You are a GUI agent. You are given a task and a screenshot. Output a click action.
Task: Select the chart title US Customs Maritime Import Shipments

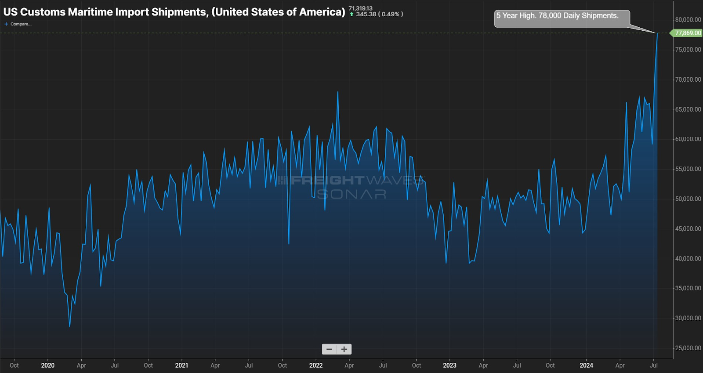click(x=174, y=12)
